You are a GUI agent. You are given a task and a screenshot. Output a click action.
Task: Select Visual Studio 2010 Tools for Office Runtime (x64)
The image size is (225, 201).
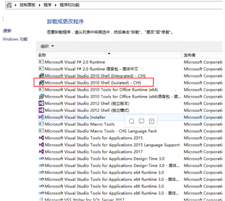pyautogui.click(x=101, y=90)
